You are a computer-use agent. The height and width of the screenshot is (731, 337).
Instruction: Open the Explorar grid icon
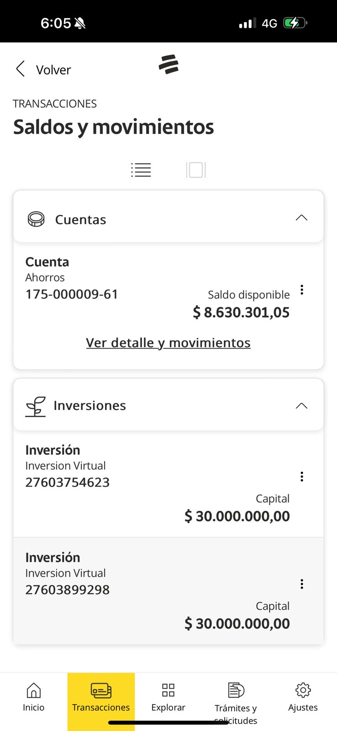[x=168, y=690]
